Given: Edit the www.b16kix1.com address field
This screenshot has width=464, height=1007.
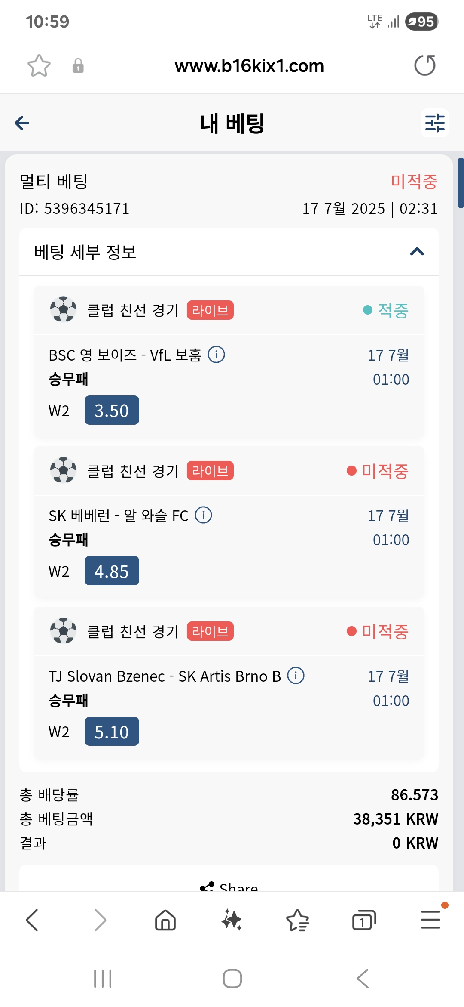Looking at the screenshot, I should [249, 66].
